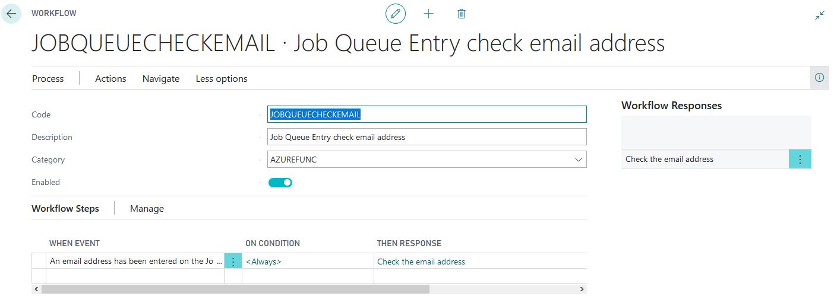Open the Manage menu for Workflow Steps
The width and height of the screenshot is (834, 306).
147,209
